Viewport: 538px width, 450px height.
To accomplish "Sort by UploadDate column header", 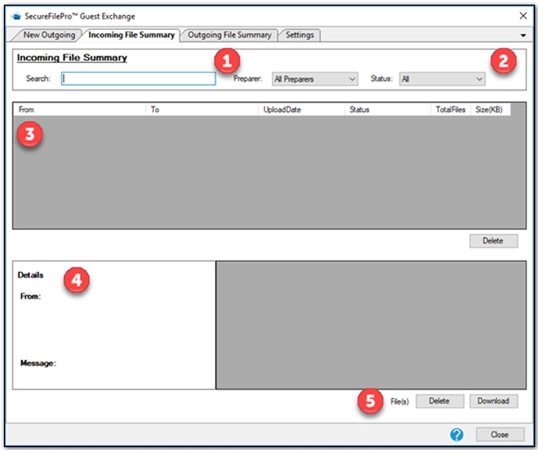I will click(x=301, y=109).
